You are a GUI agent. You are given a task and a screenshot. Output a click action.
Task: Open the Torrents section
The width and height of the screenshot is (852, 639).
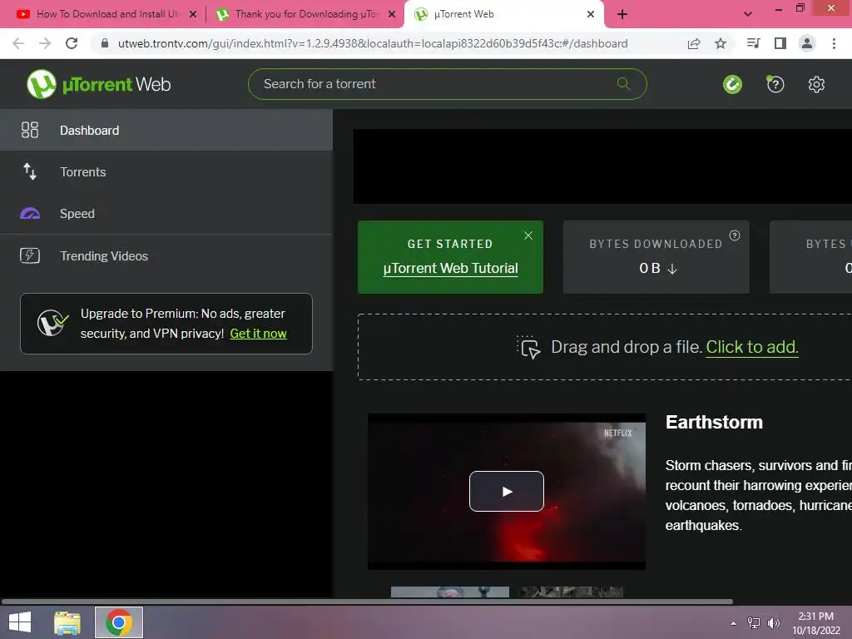(x=166, y=171)
